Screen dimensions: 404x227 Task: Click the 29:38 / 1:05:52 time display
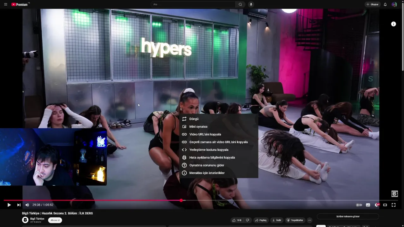coord(43,205)
